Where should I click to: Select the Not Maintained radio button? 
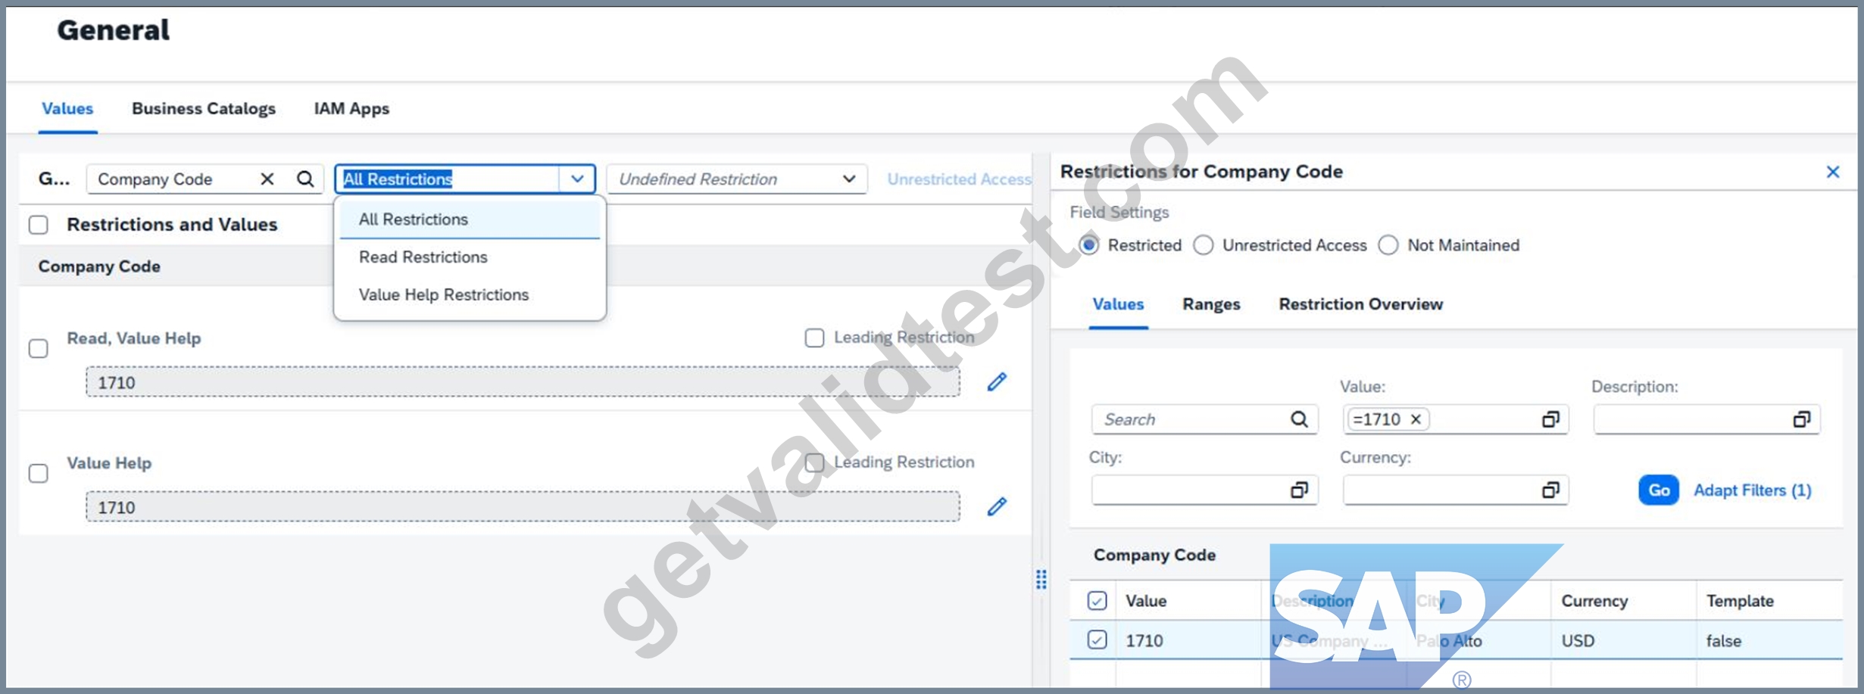pos(1388,245)
